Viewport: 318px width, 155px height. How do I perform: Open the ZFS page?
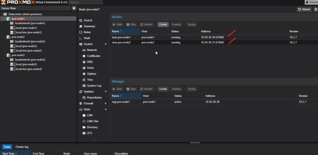click(x=89, y=133)
